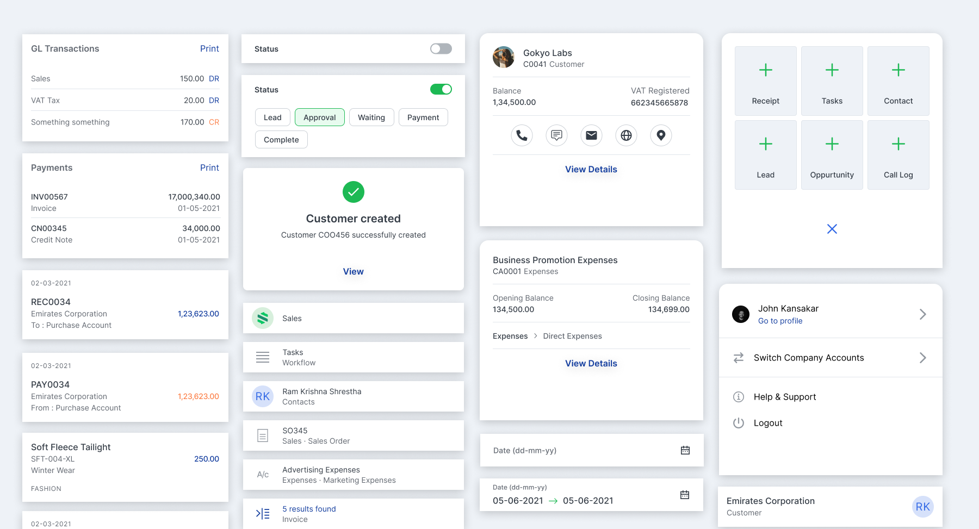The image size is (979, 529).
Task: Click calendar icon in 05-06-2021 date range
Action: 685,495
